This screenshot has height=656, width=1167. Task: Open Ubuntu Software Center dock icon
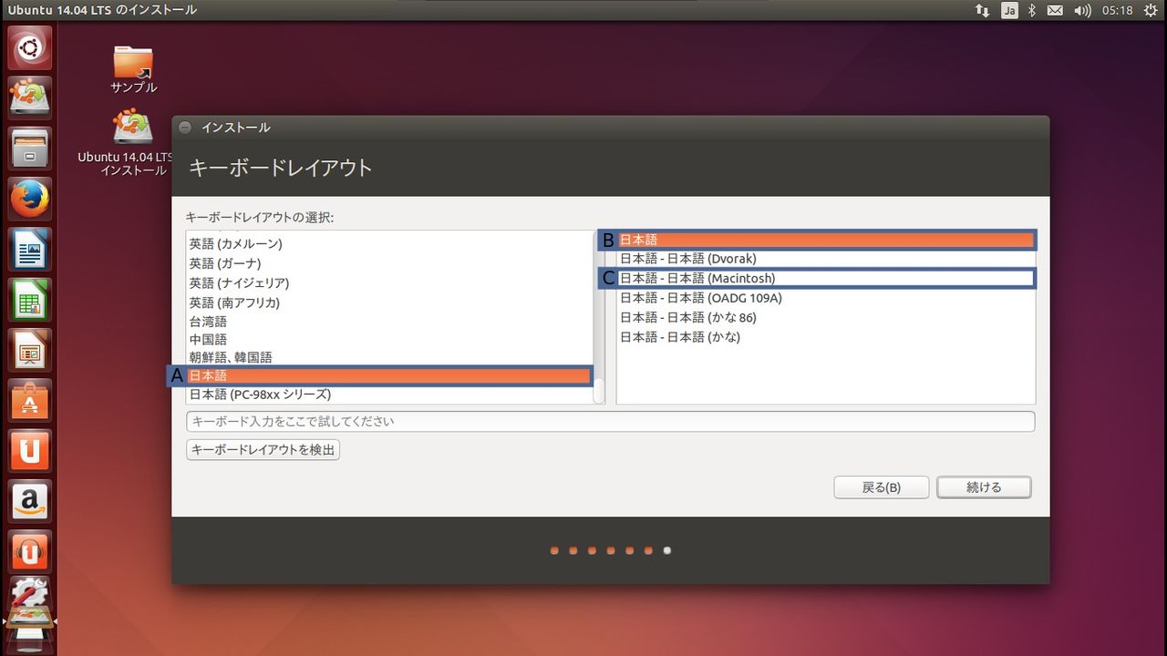click(29, 401)
